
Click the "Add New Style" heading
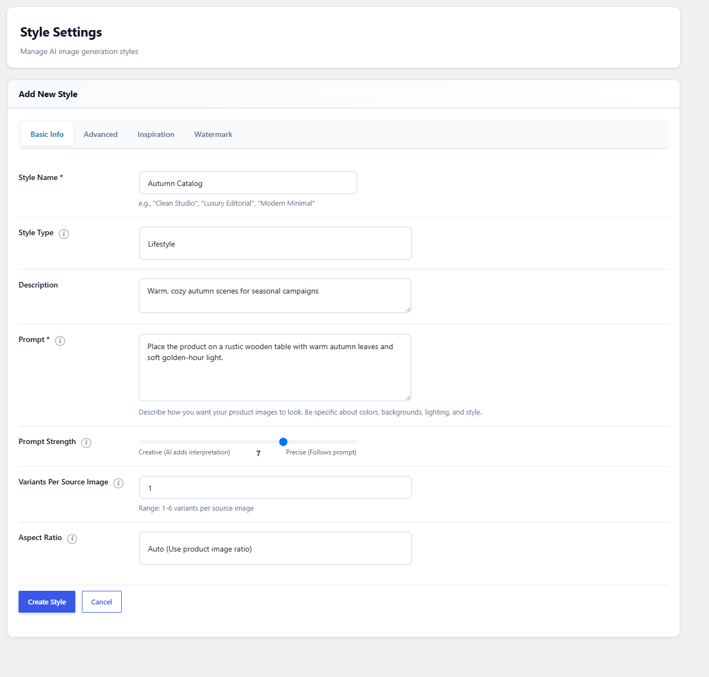coord(48,94)
